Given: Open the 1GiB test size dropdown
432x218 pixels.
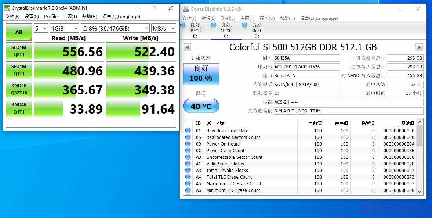Looking at the screenshot, I should click(65, 28).
